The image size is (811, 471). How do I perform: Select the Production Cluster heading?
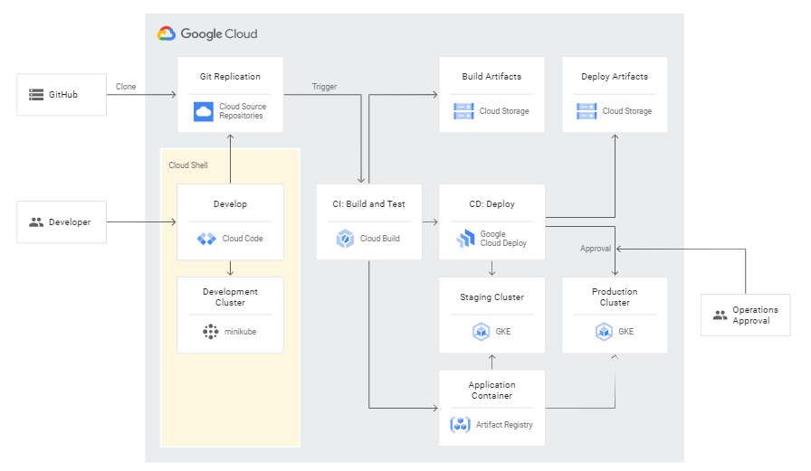[615, 297]
